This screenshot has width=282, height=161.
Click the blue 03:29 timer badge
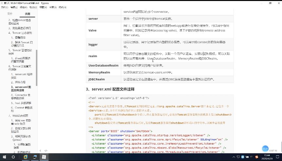[265, 149]
